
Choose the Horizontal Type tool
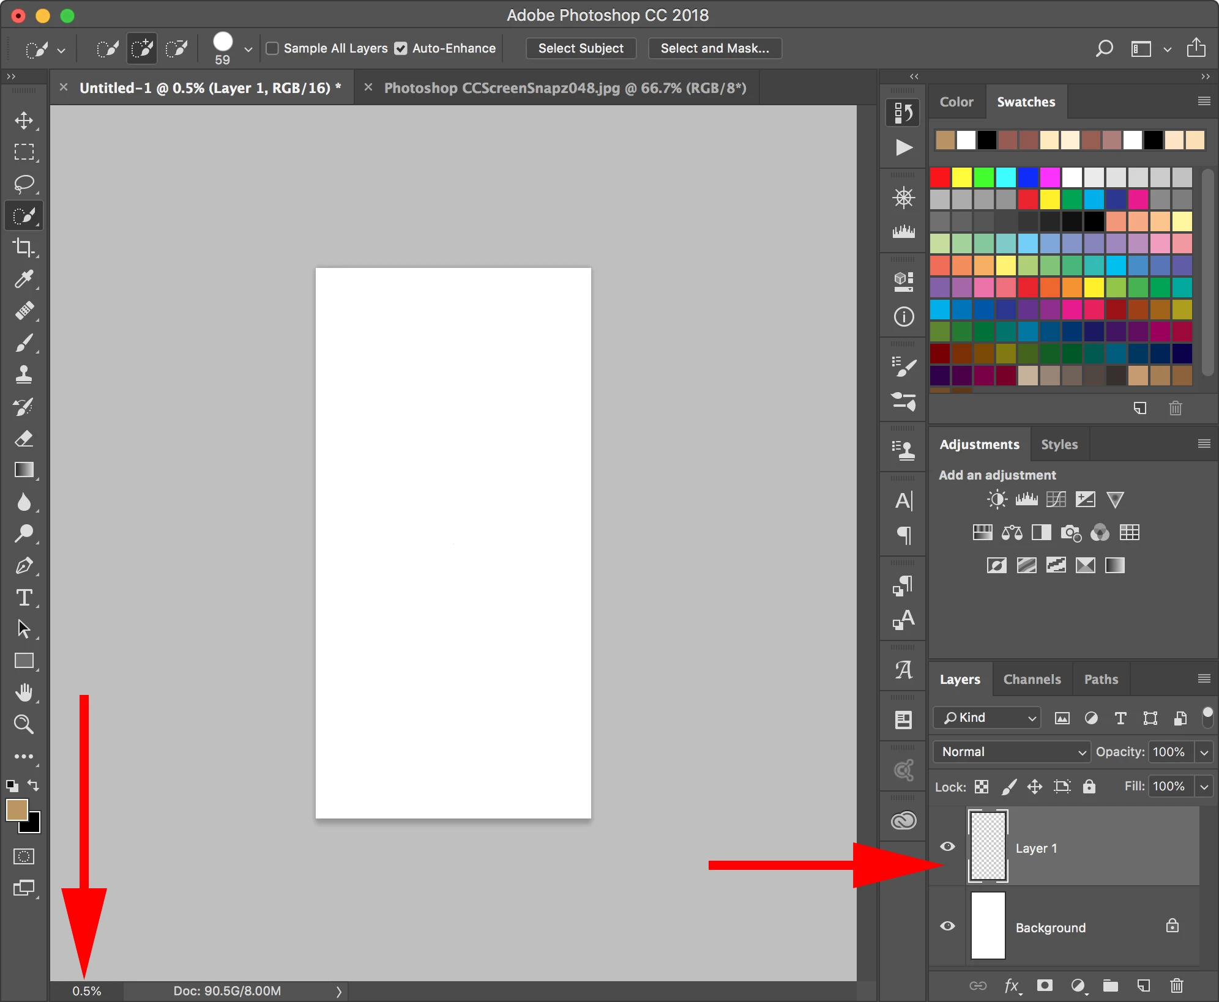click(x=24, y=598)
